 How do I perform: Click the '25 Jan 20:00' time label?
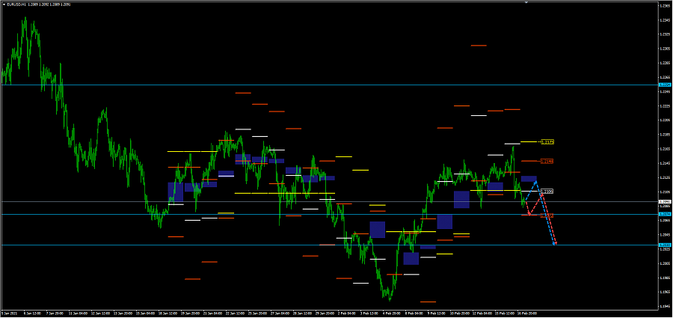click(256, 314)
